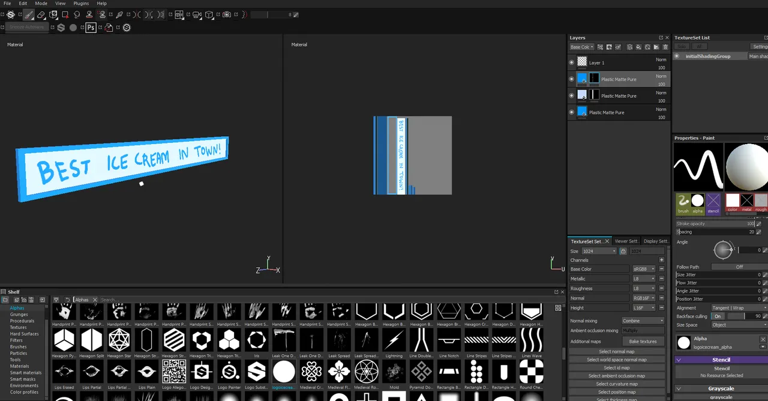
Task: Select the Smudge tool
Action: pyautogui.click(x=77, y=15)
